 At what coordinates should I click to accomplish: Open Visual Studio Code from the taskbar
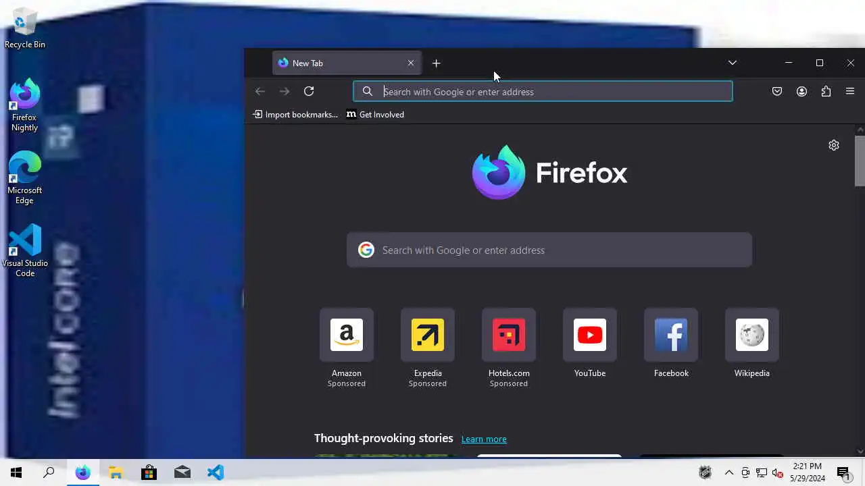coord(215,473)
